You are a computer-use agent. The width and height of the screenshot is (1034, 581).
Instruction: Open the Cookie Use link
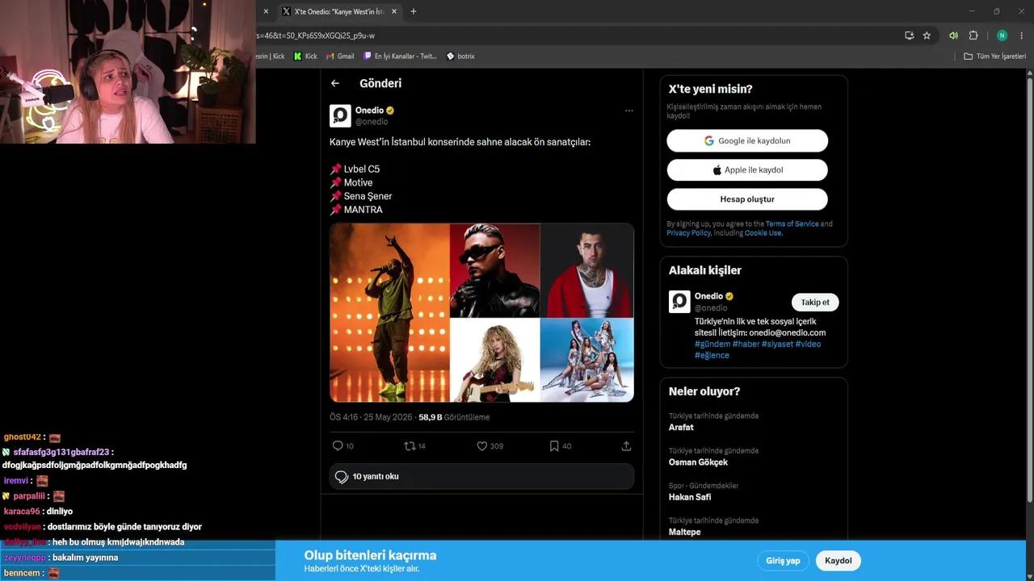pos(763,233)
